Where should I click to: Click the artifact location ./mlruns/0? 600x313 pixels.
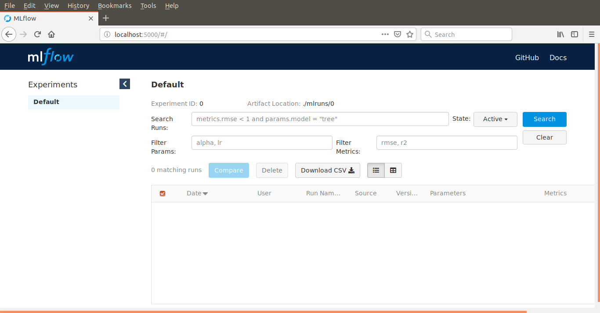tap(318, 104)
